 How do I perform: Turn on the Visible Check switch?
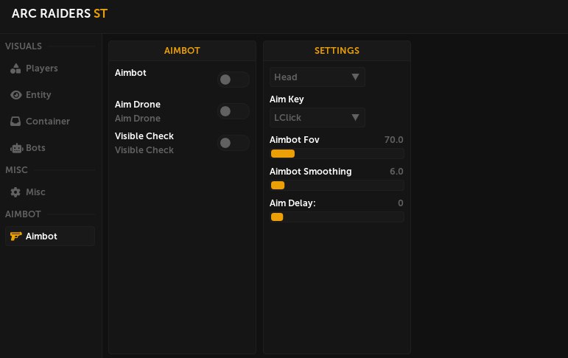pyautogui.click(x=233, y=143)
